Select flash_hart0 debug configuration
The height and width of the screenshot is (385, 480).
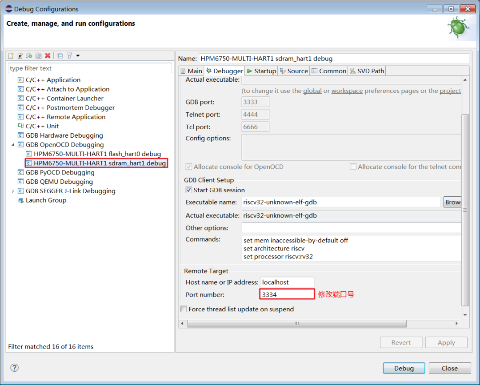97,154
